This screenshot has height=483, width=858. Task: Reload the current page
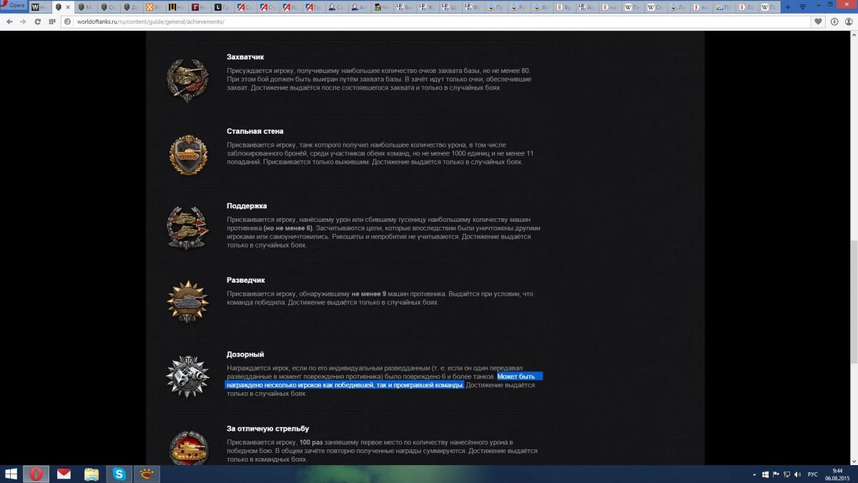coord(37,21)
